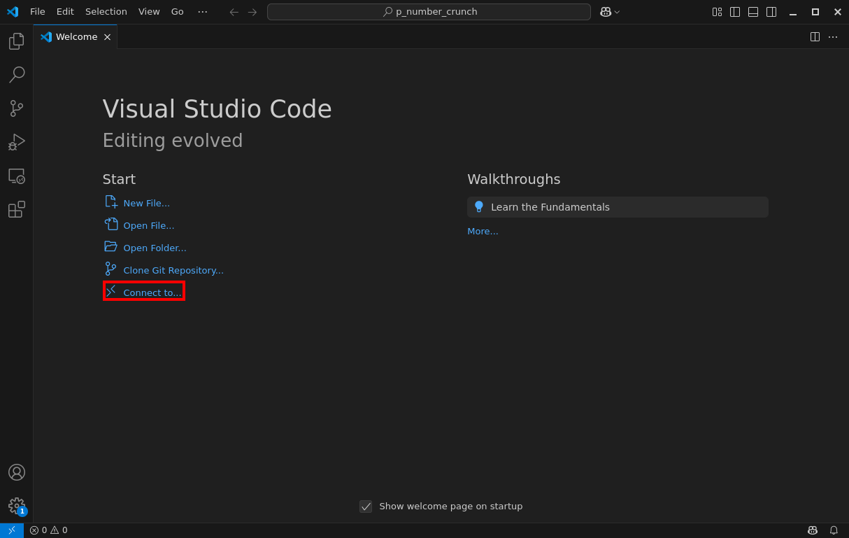Image resolution: width=849 pixels, height=538 pixels.
Task: Click the p_number_crunch command center search box
Action: (x=429, y=12)
